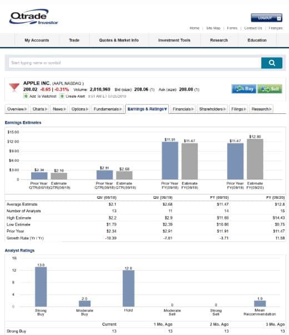289x335 pixels.
Task: Click the Strong Buy 13.0 ratings bar
Action: click(x=41, y=287)
